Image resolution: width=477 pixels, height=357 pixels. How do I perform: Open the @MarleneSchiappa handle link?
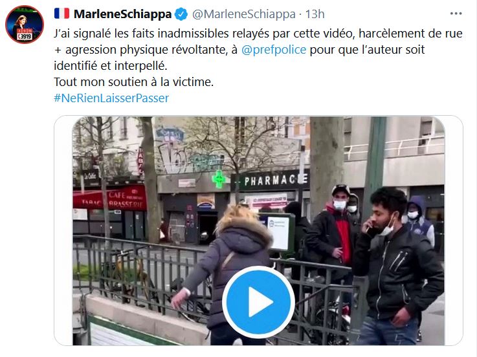coord(243,14)
